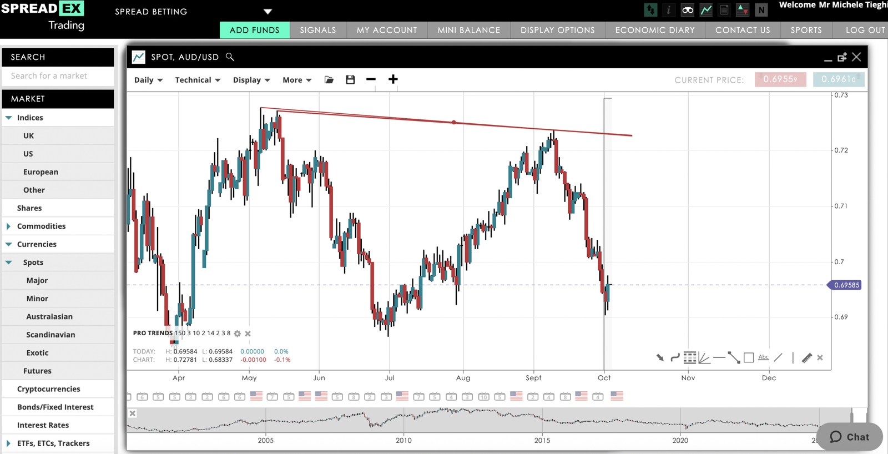Click the Add Funds button
Viewport: 888px width, 454px height.
255,30
